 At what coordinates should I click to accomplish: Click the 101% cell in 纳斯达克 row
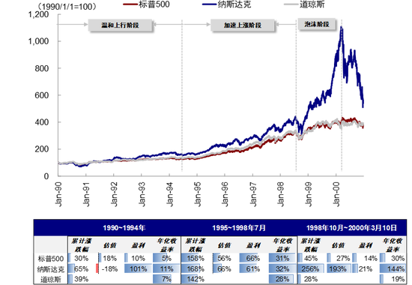pos(139,269)
